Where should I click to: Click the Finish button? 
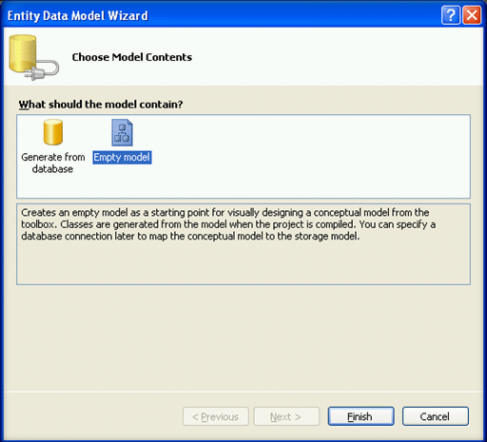click(360, 416)
